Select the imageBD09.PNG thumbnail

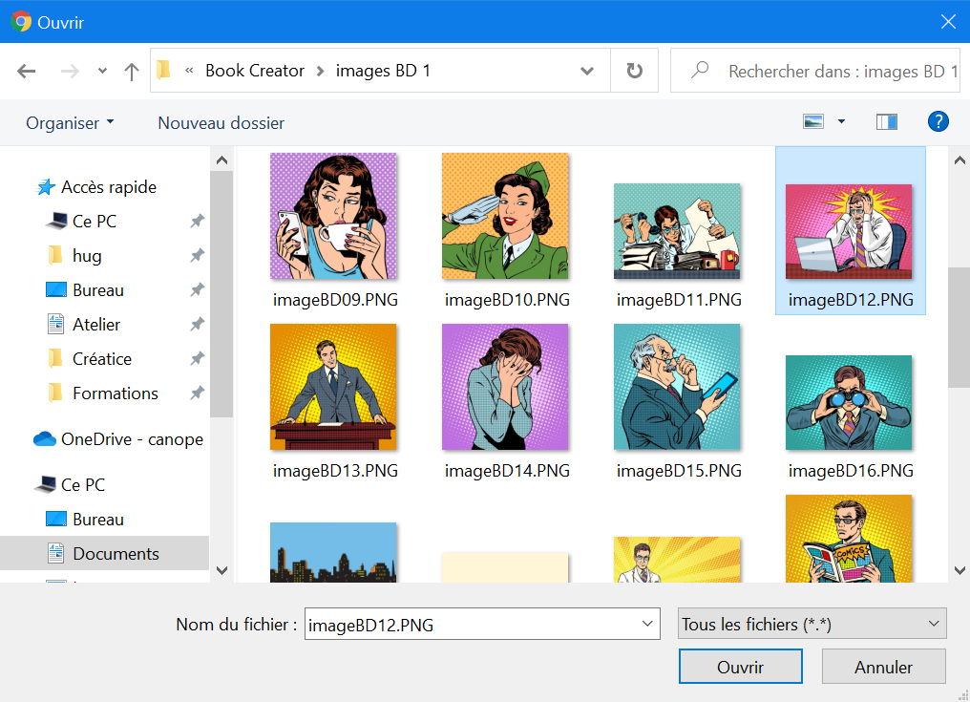[333, 216]
